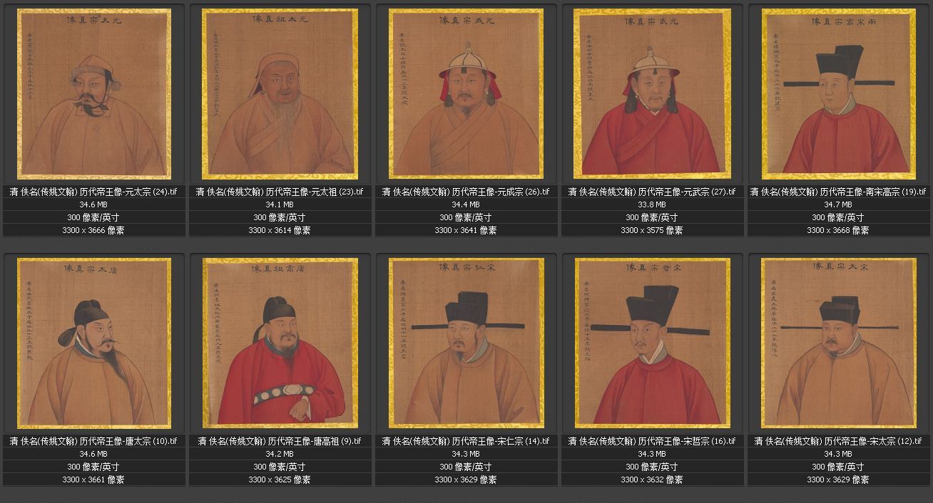Select the 元太宗 (24) portrait thumbnail
Screen dimensions: 933x503
94,93
